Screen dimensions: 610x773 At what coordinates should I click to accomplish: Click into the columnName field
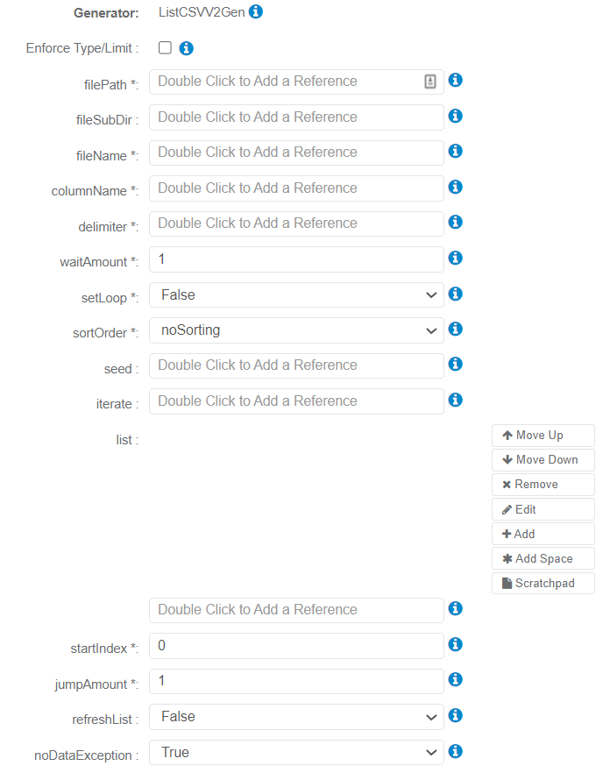[296, 188]
